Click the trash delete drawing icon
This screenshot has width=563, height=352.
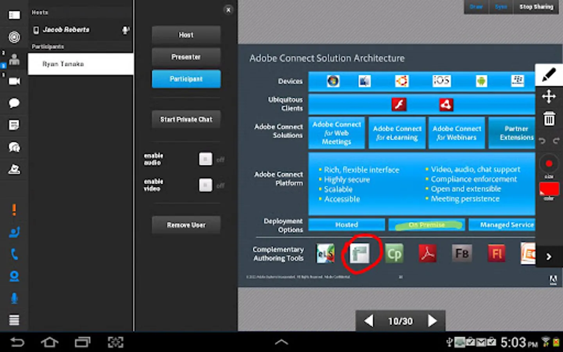coord(549,119)
